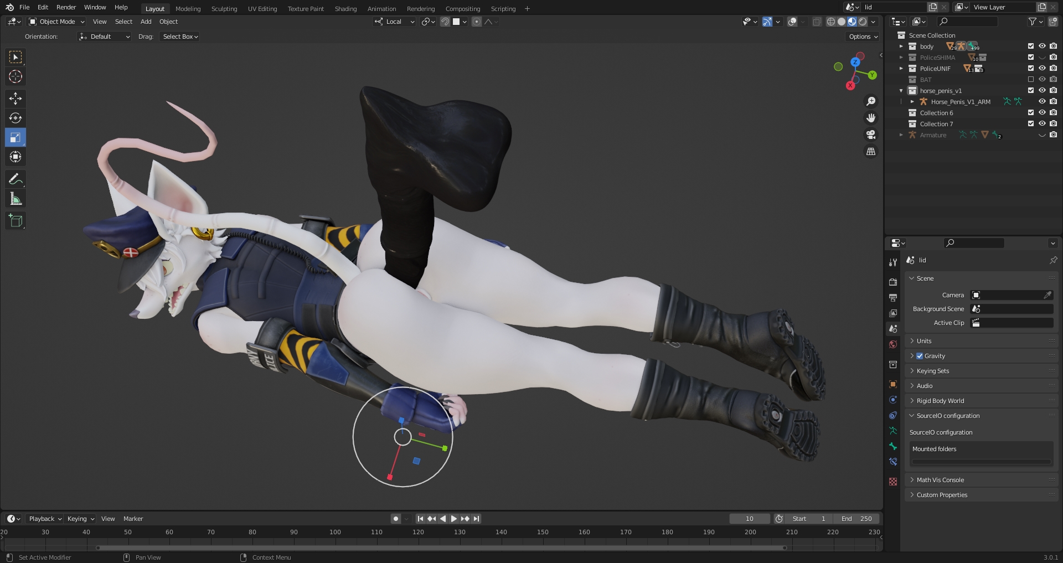The width and height of the screenshot is (1063, 563).
Task: Jump to the end frame
Action: 476,519
